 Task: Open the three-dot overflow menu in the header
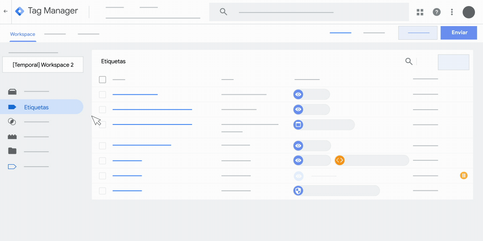[x=452, y=12]
